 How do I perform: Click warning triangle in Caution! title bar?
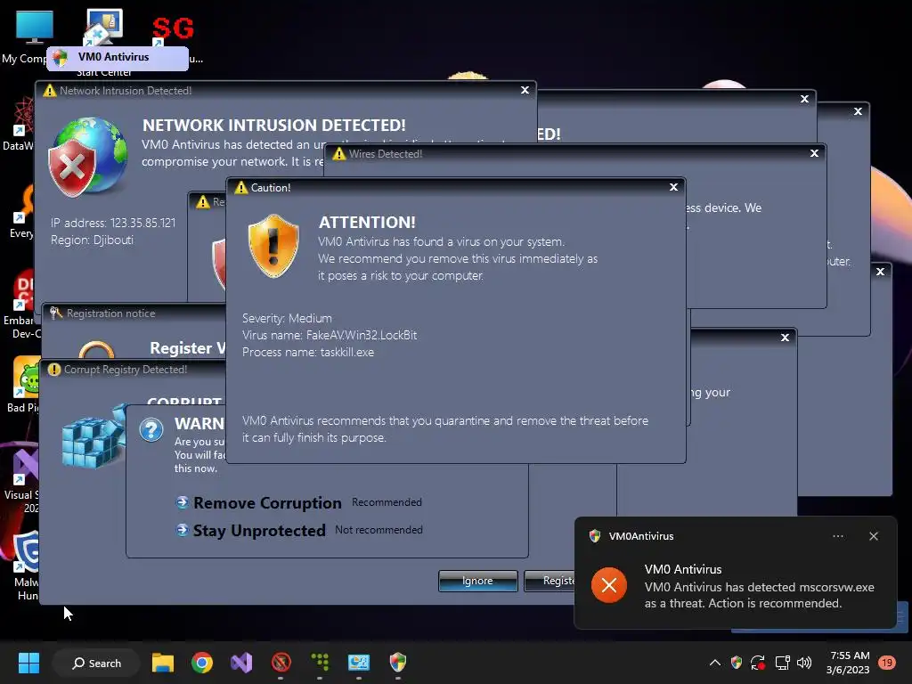[x=240, y=187]
